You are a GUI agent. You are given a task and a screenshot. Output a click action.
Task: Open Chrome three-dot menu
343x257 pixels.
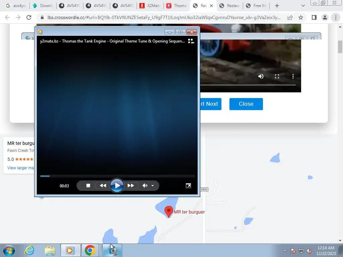tap(336, 17)
